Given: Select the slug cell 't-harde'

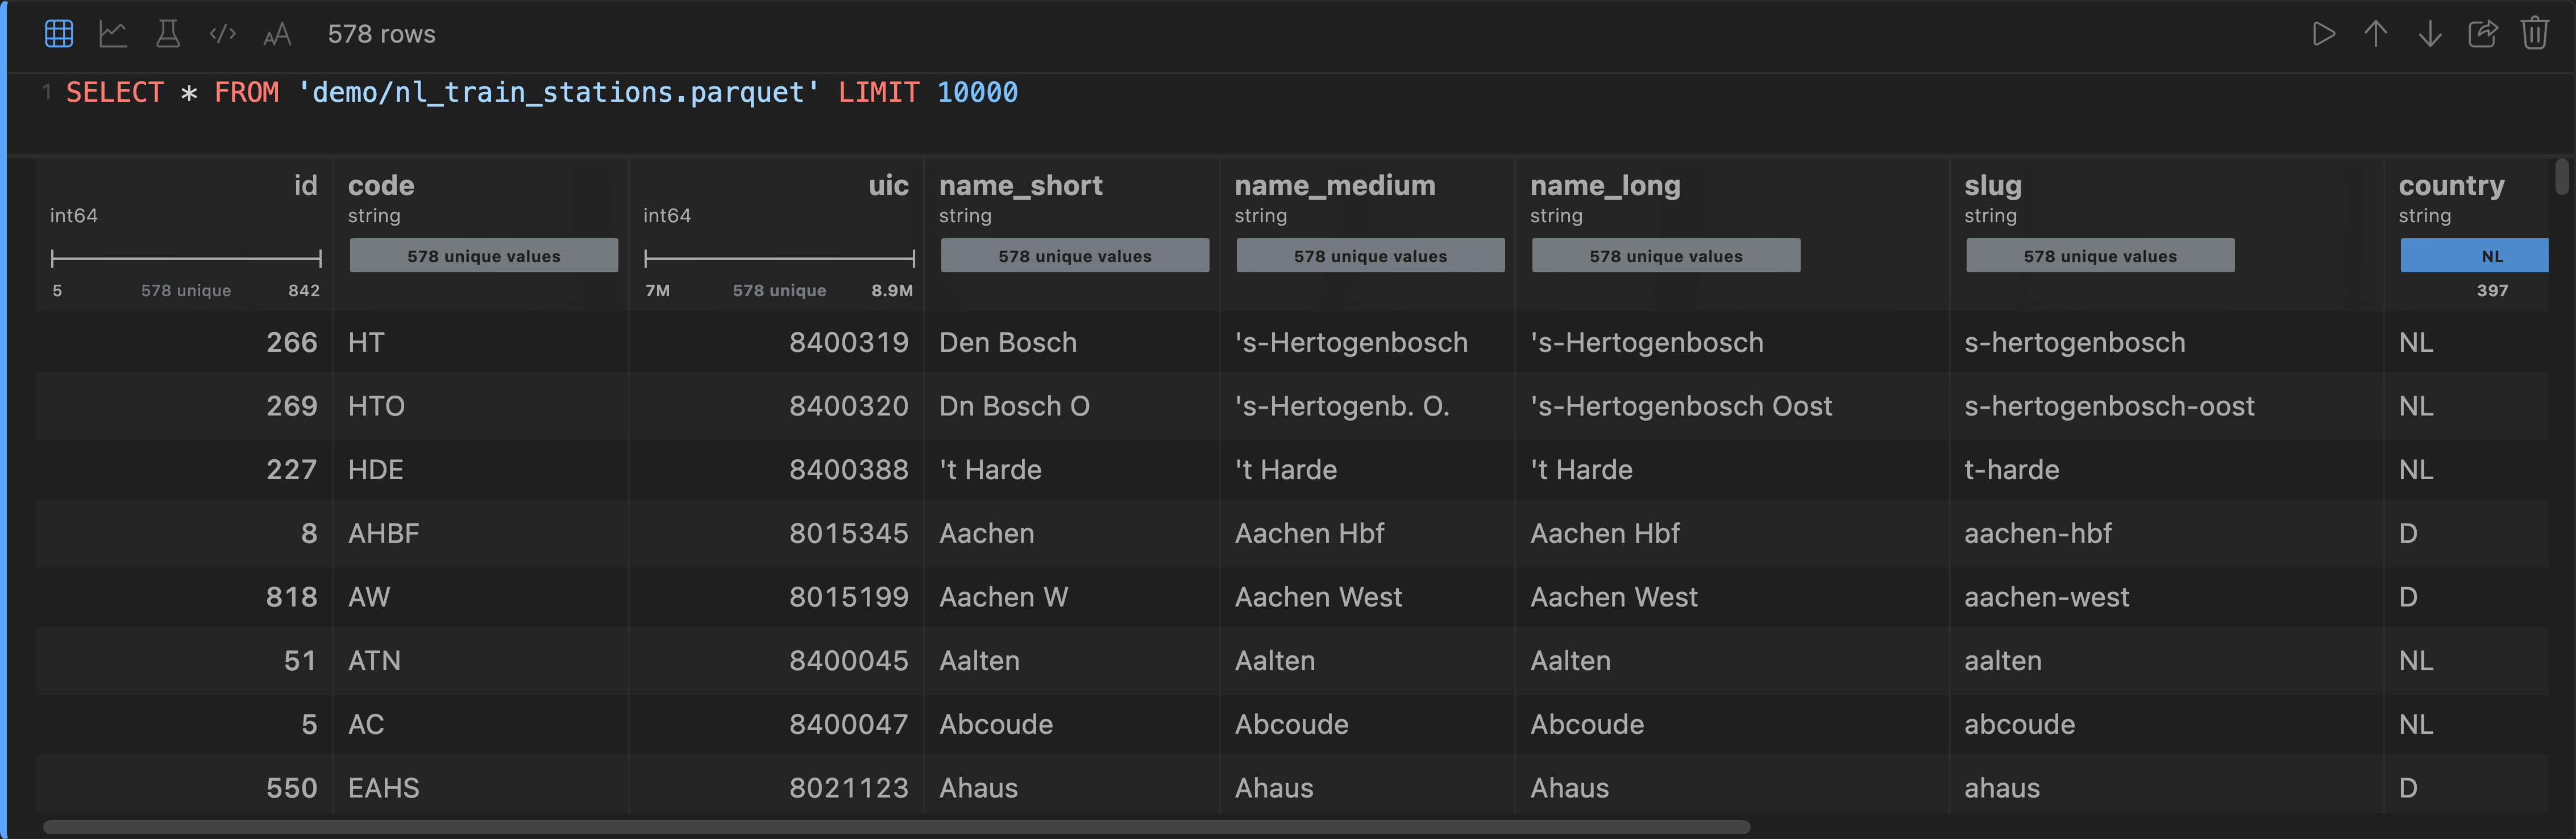Looking at the screenshot, I should coord(2011,470).
